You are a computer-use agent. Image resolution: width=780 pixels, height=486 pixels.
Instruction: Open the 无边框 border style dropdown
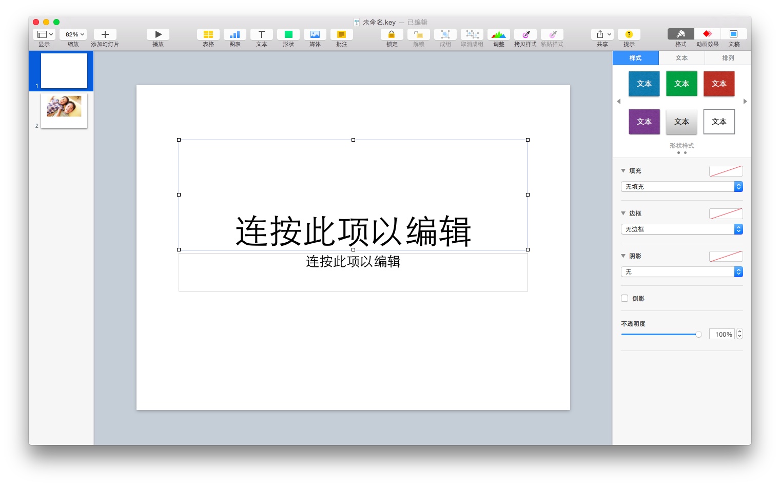(x=681, y=229)
